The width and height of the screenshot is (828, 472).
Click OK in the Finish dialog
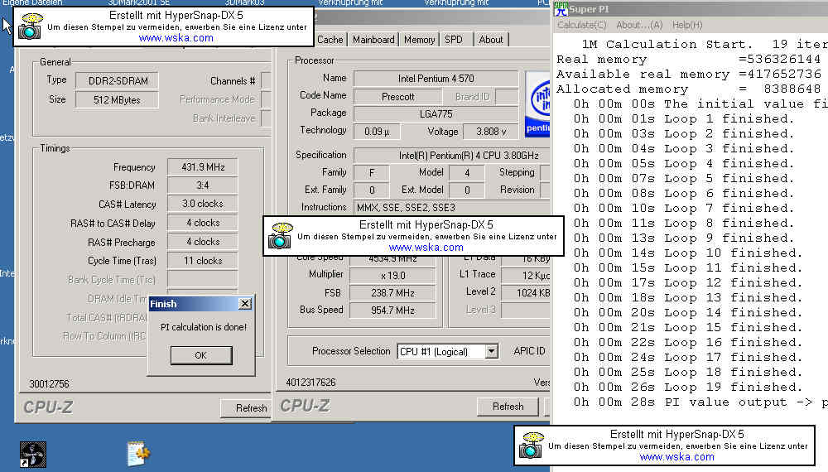click(x=201, y=355)
